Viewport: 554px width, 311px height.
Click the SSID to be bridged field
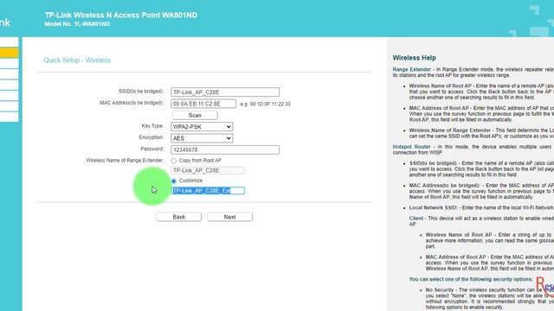225,92
